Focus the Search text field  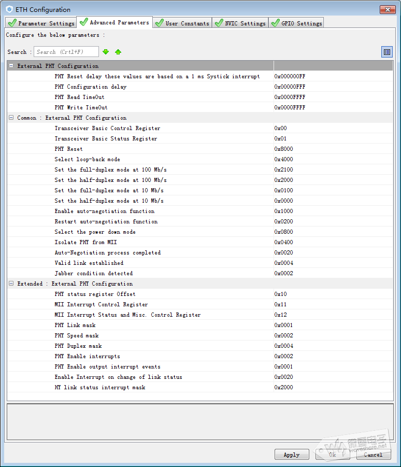click(x=66, y=52)
